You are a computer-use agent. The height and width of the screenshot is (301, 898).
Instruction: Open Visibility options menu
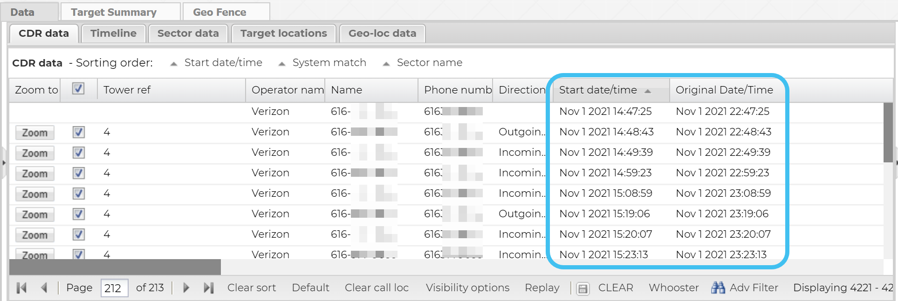click(467, 288)
